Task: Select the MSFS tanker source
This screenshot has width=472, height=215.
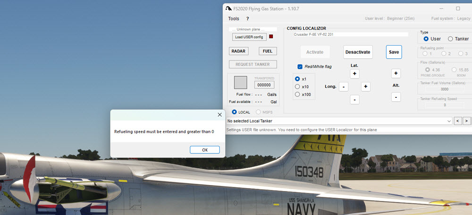Action: pyautogui.click(x=258, y=112)
